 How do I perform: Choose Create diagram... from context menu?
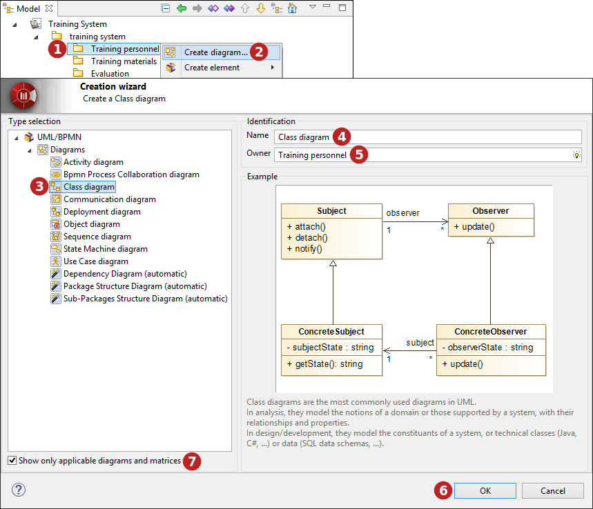tap(215, 52)
